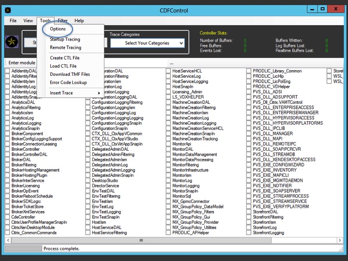Click the horizontal scrollbar thumb

pyautogui.click(x=141, y=240)
